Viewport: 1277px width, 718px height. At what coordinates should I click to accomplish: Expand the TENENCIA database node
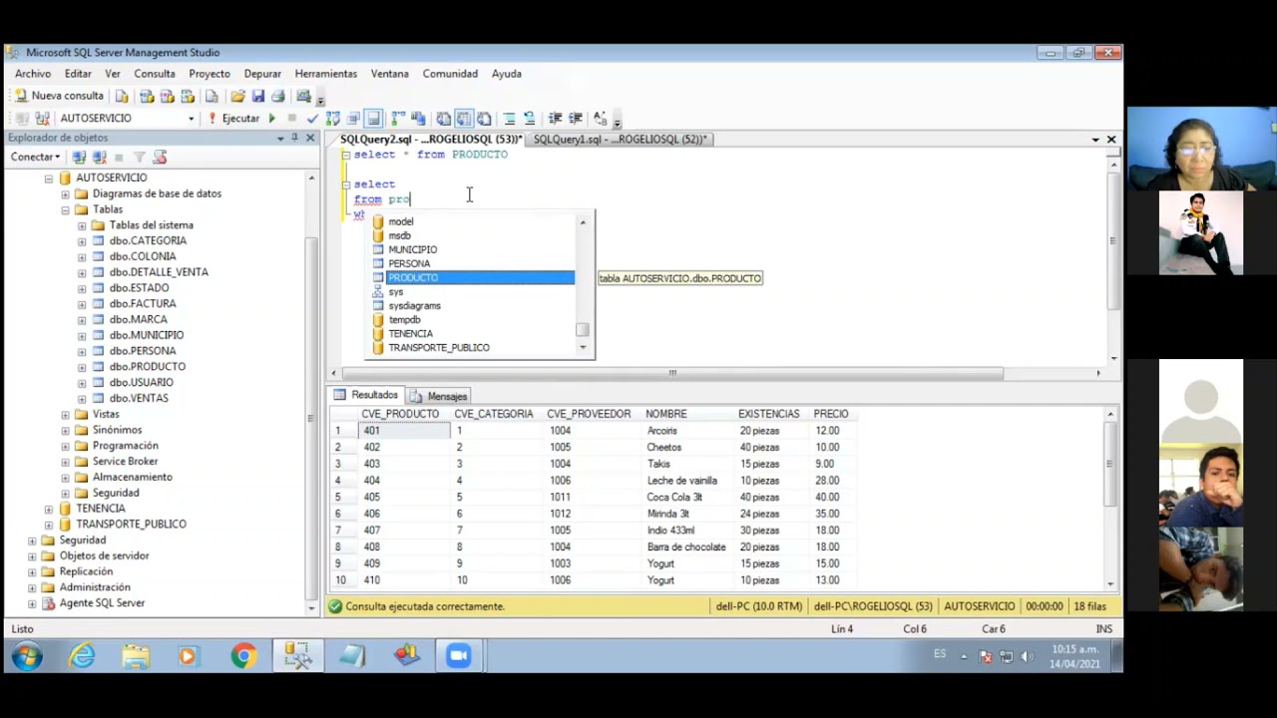(49, 509)
